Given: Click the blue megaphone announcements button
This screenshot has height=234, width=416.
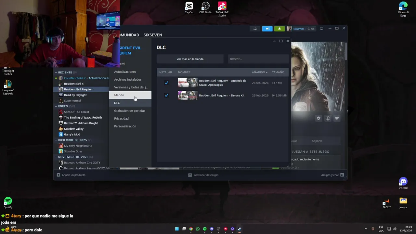Looking at the screenshot, I should point(267,29).
